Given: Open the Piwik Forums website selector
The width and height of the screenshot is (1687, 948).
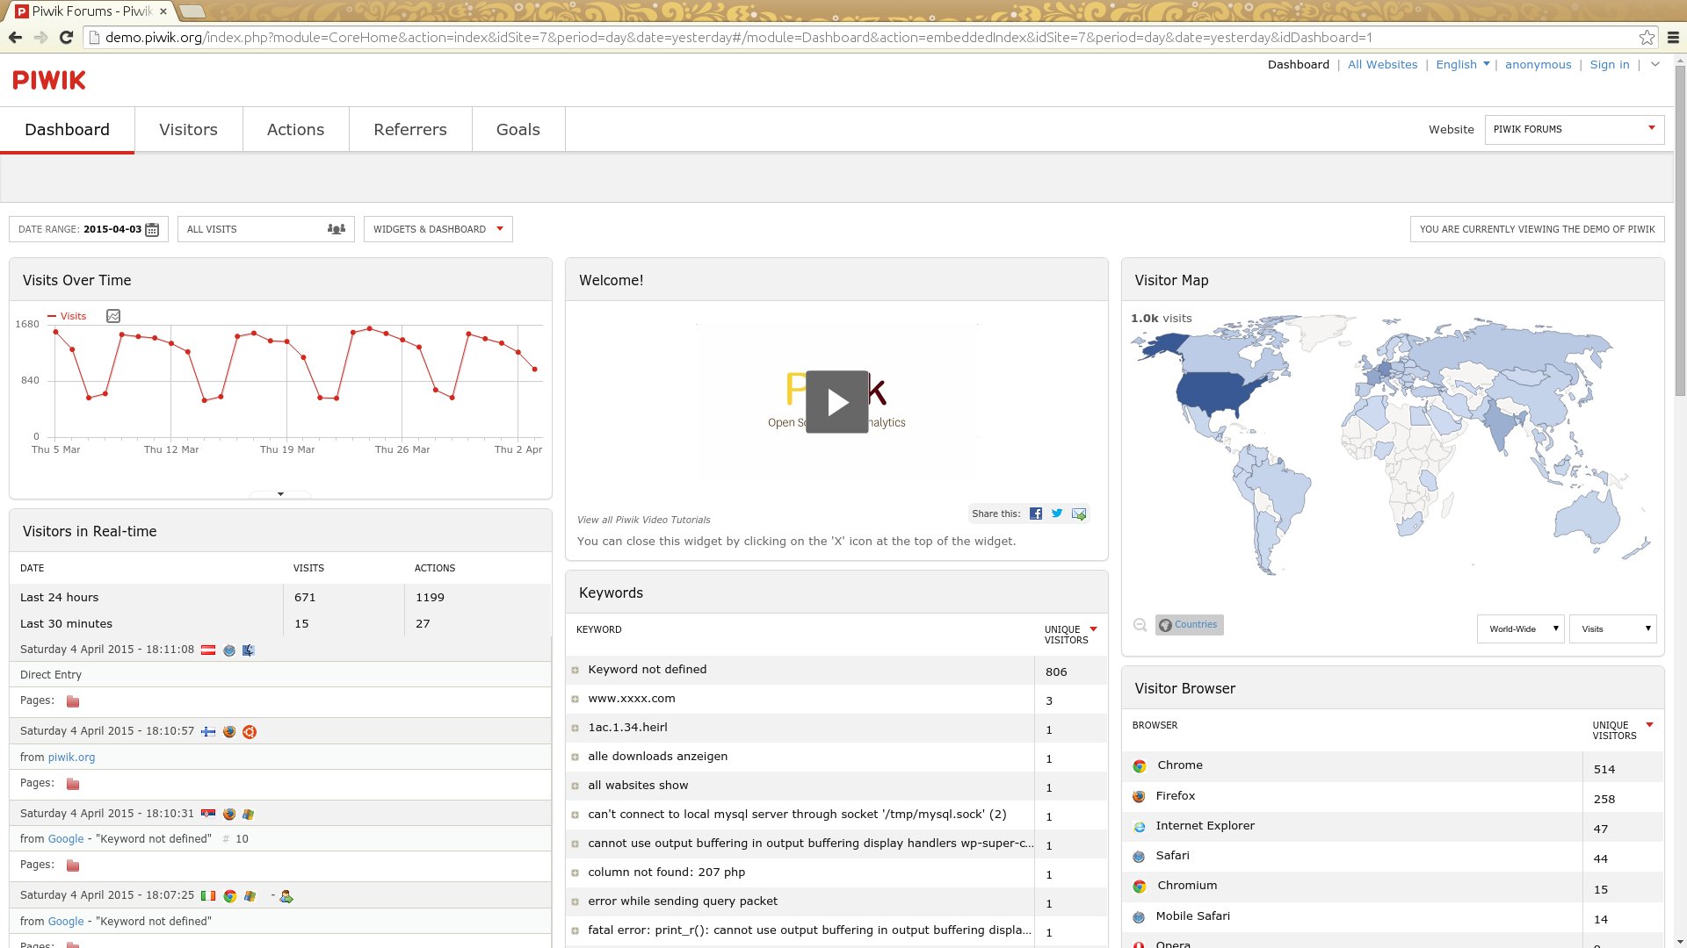Looking at the screenshot, I should [x=1574, y=129].
